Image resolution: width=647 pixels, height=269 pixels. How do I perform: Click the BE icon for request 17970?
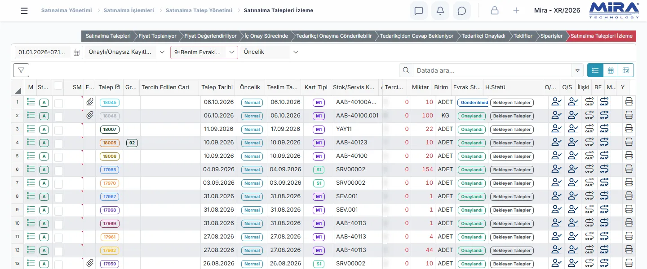604,183
